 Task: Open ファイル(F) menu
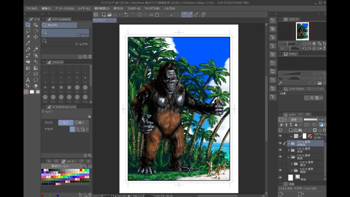[31, 8]
